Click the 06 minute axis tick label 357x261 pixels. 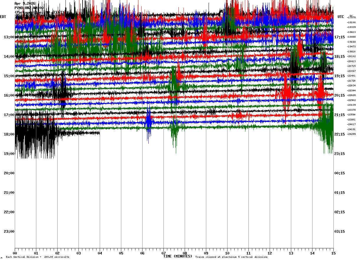point(142,253)
